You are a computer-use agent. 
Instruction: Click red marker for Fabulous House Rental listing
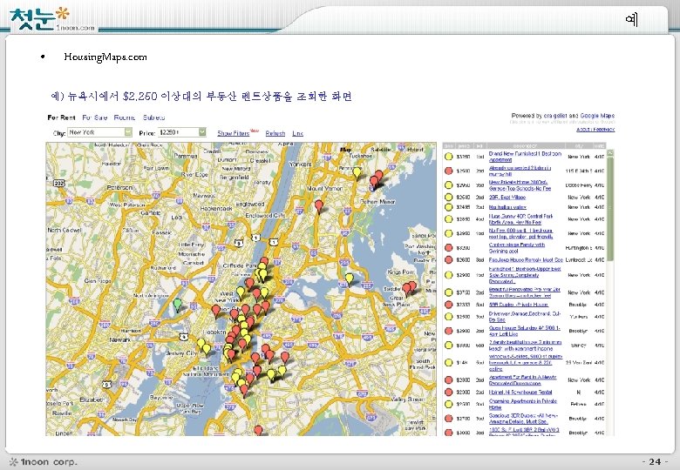pos(448,259)
